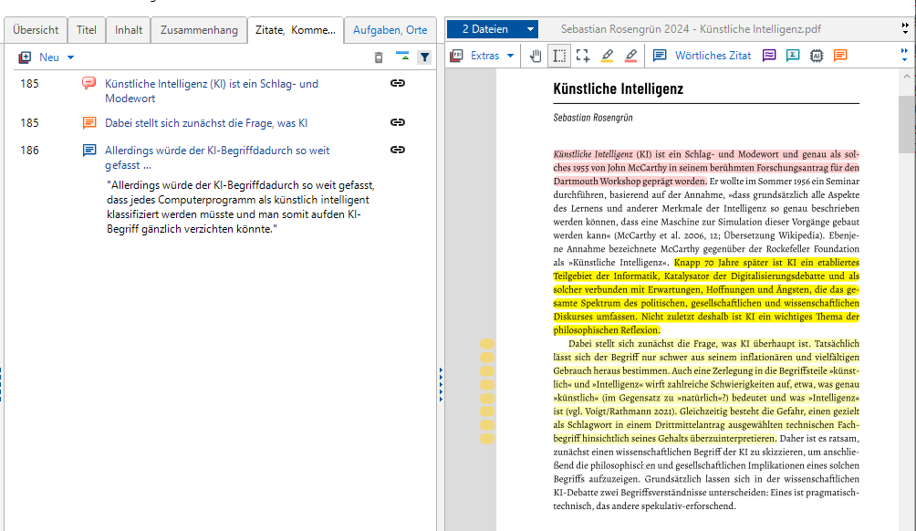916x531 pixels.
Task: Click the PDF vertical scrollbar thumb
Action: coord(907,124)
